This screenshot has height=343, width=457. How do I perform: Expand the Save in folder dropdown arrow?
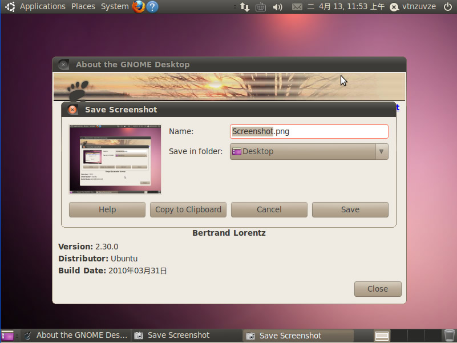[381, 151]
